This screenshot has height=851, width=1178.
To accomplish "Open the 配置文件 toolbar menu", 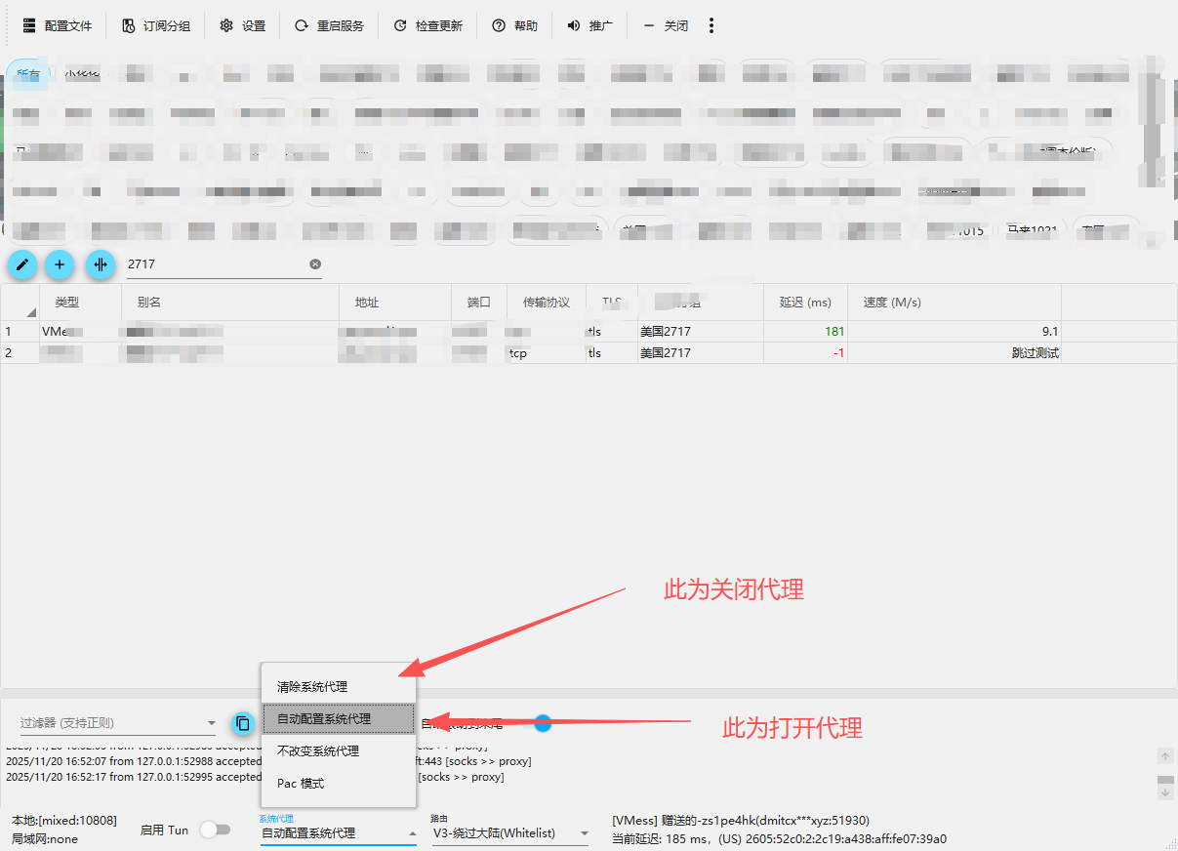I will [57, 26].
